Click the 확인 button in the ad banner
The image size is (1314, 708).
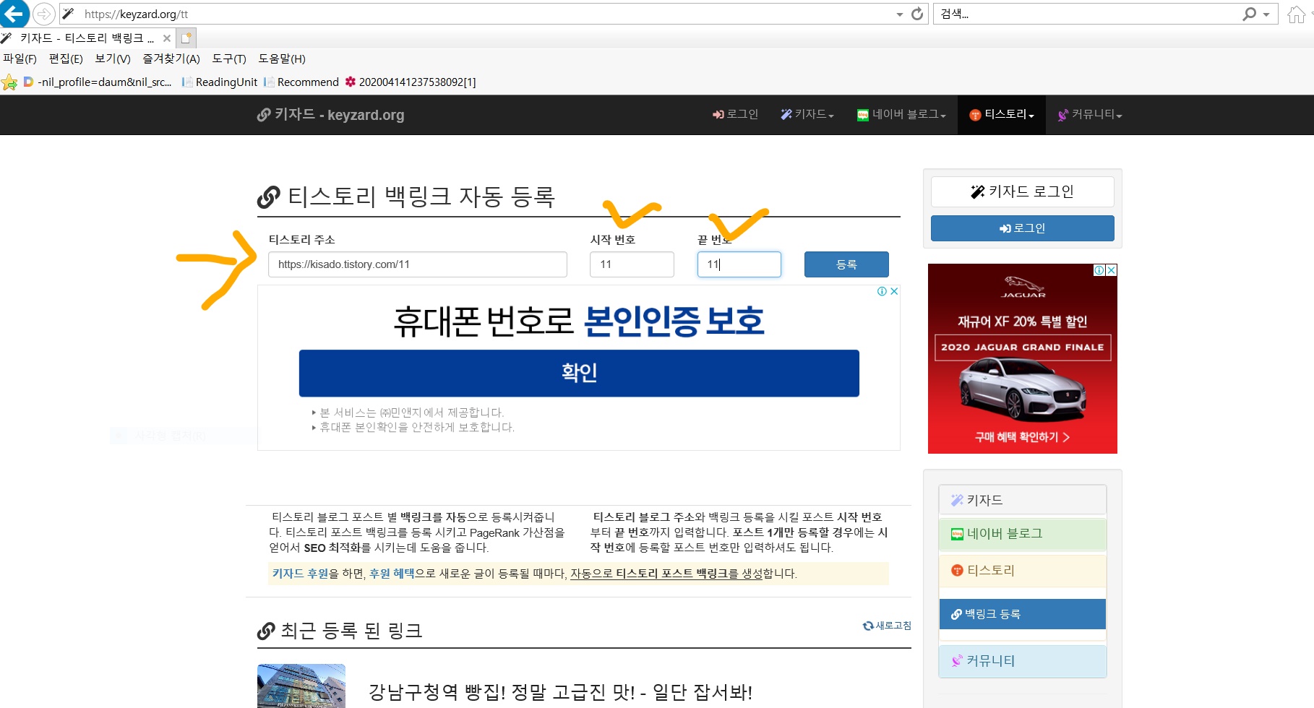tap(579, 374)
